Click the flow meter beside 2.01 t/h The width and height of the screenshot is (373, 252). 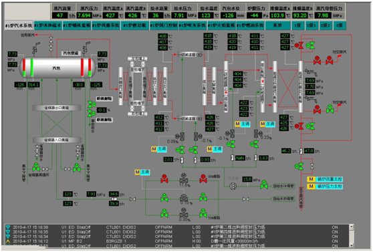point(182,160)
